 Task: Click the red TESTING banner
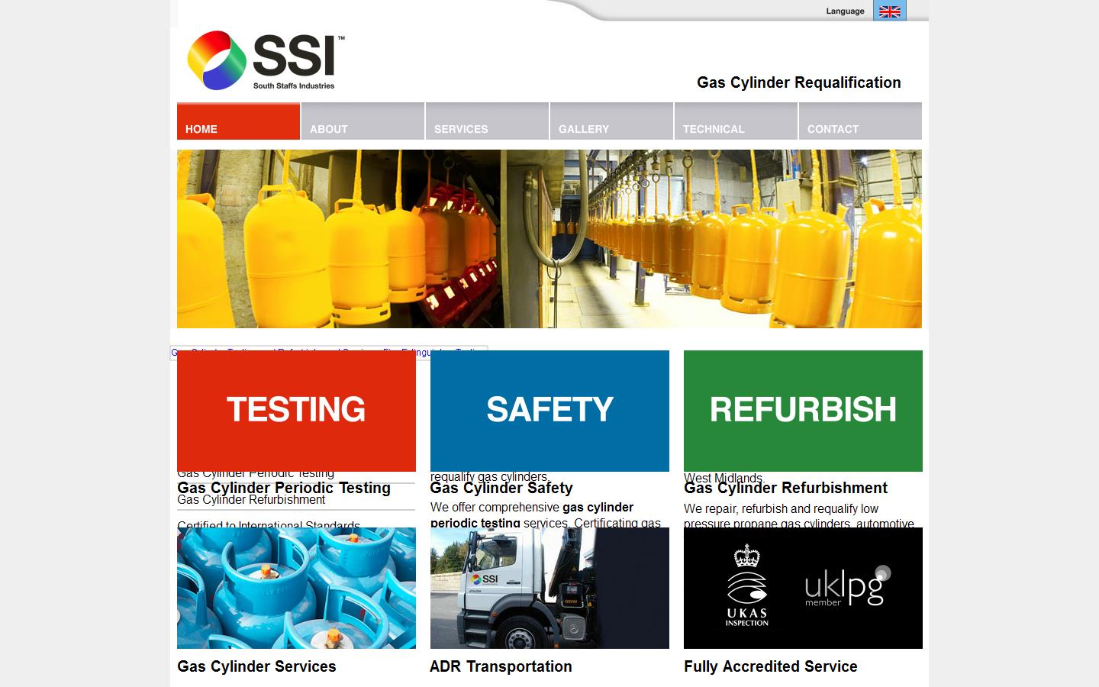[x=296, y=410]
